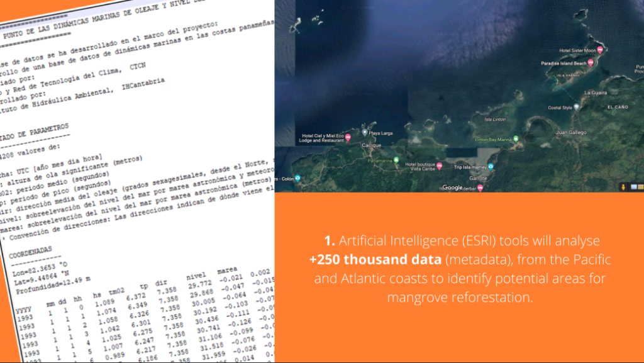Click the Linton Bay Marina pin
This screenshot has height=363, width=644.
pyautogui.click(x=516, y=138)
